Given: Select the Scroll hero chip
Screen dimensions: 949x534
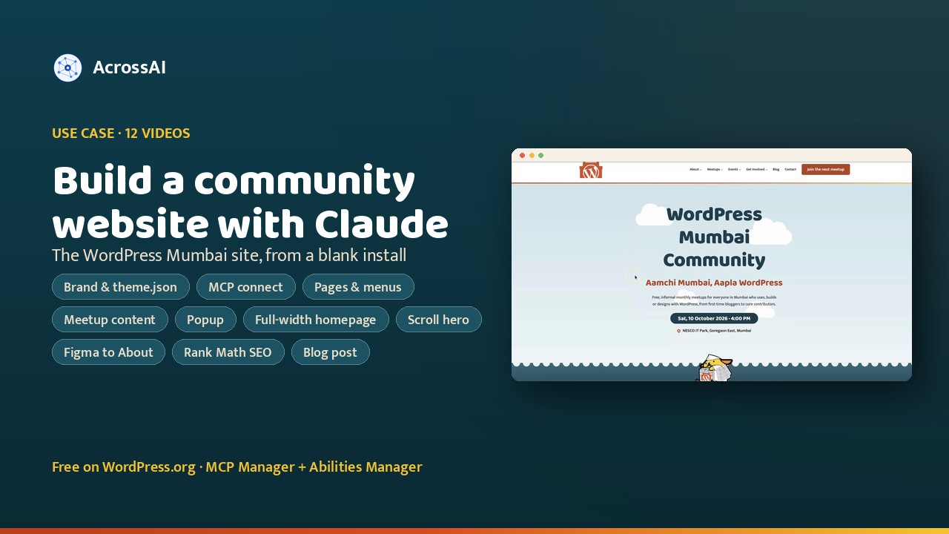Looking at the screenshot, I should click(x=439, y=320).
